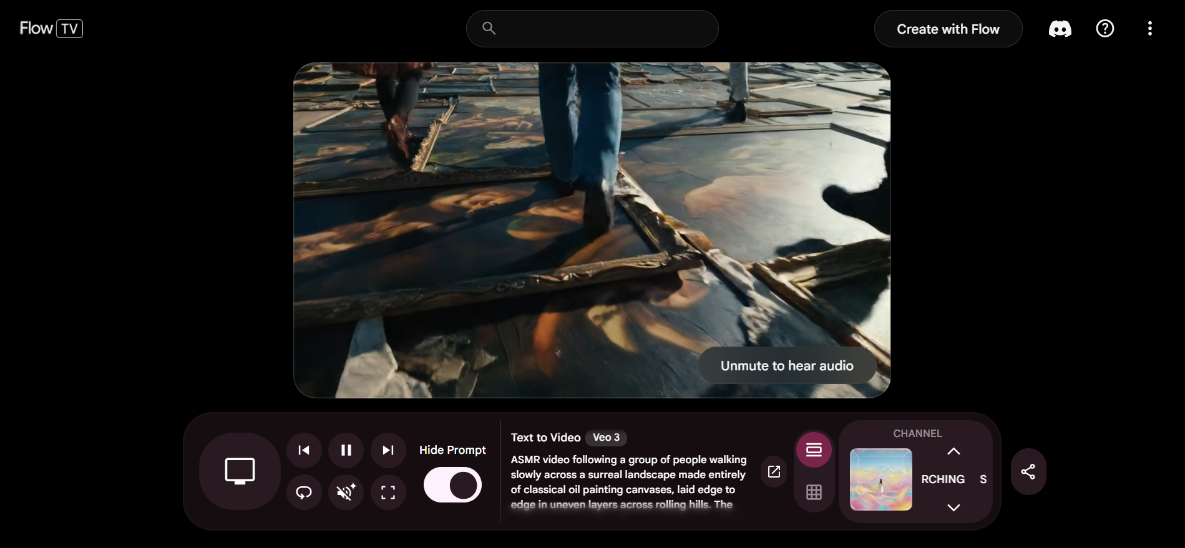Screen dimensions: 1185x548
Task: Open prompt in Flow external link icon
Action: pos(774,471)
